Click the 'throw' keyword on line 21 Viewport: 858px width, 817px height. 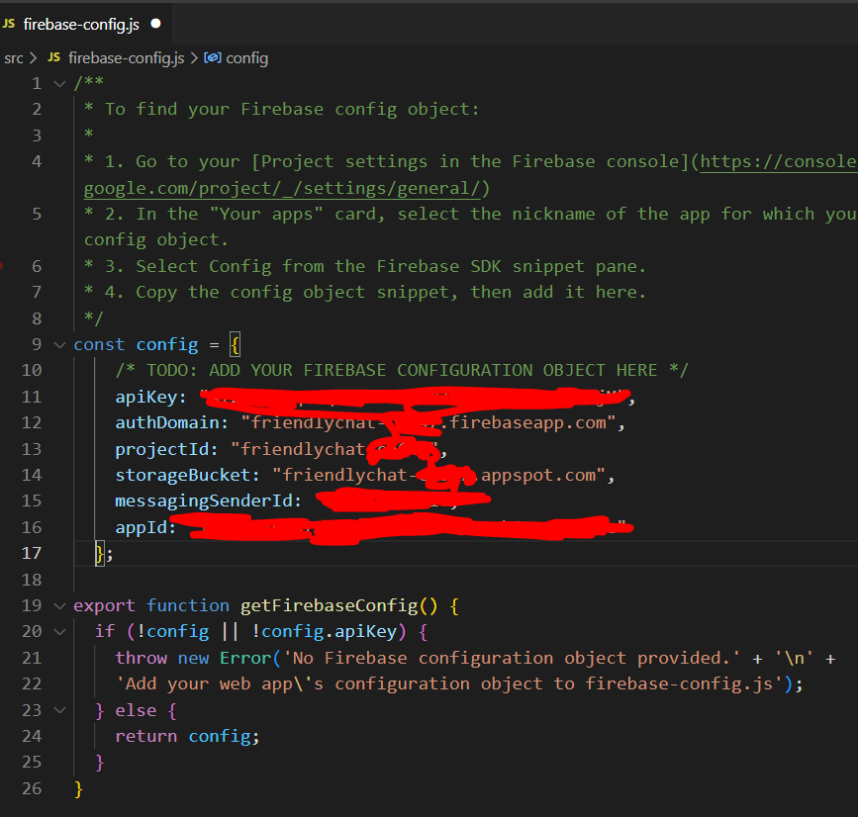[141, 658]
